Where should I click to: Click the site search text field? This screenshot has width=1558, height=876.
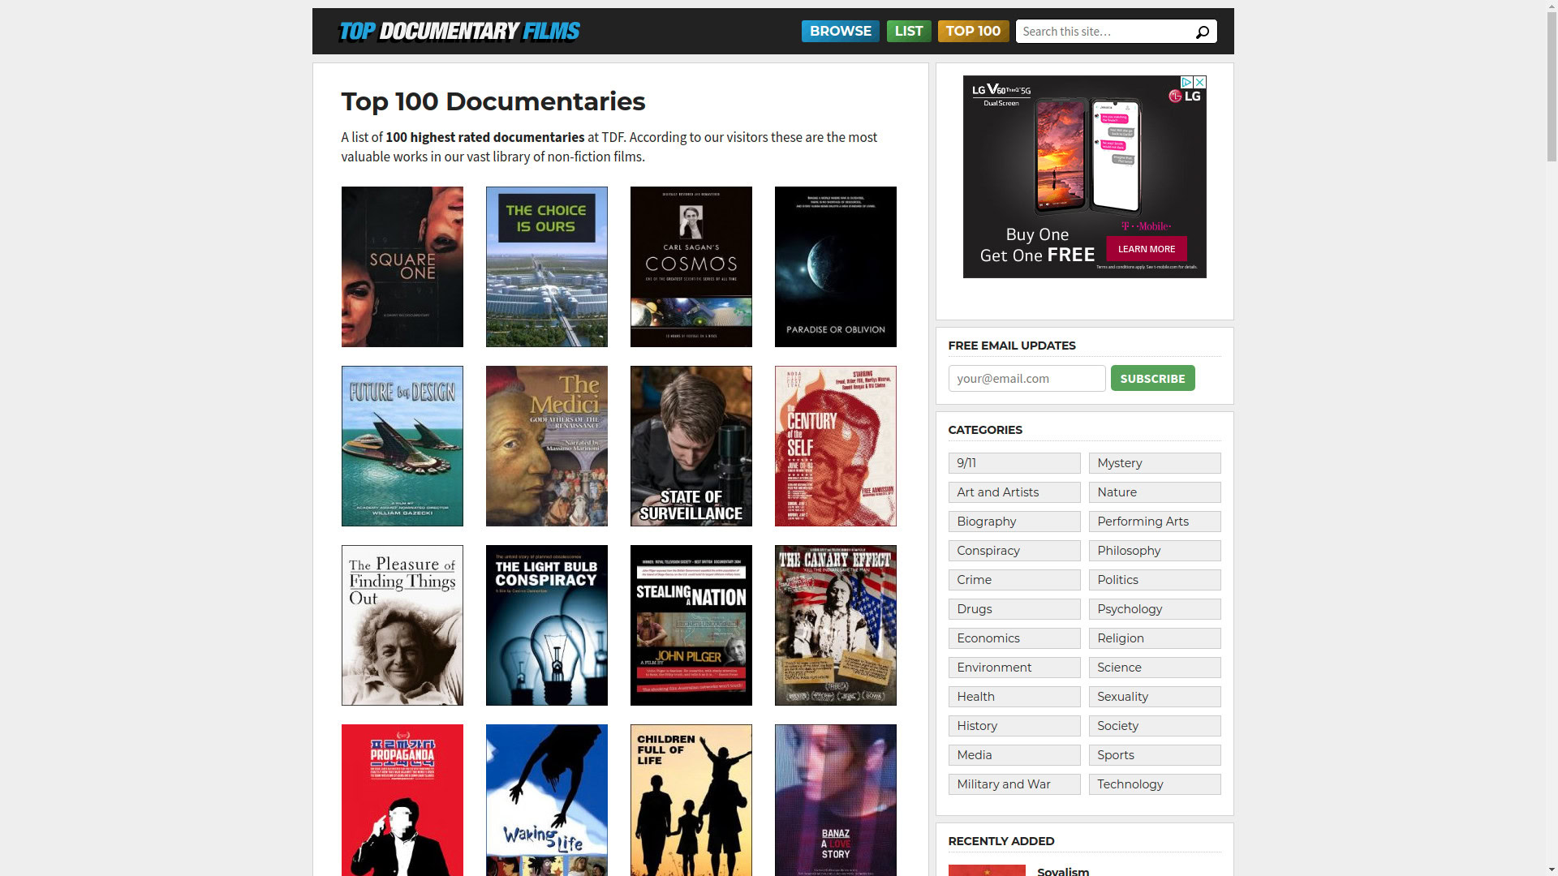coord(1104,32)
